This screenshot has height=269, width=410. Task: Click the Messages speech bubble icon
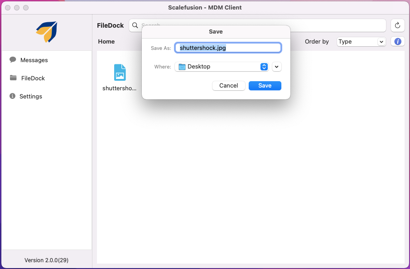pos(13,60)
